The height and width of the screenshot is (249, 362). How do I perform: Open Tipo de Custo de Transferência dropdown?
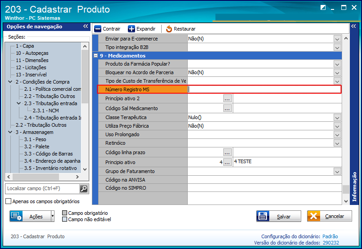click(x=337, y=81)
